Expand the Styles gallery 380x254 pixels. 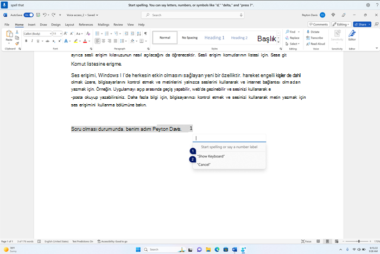(x=278, y=42)
